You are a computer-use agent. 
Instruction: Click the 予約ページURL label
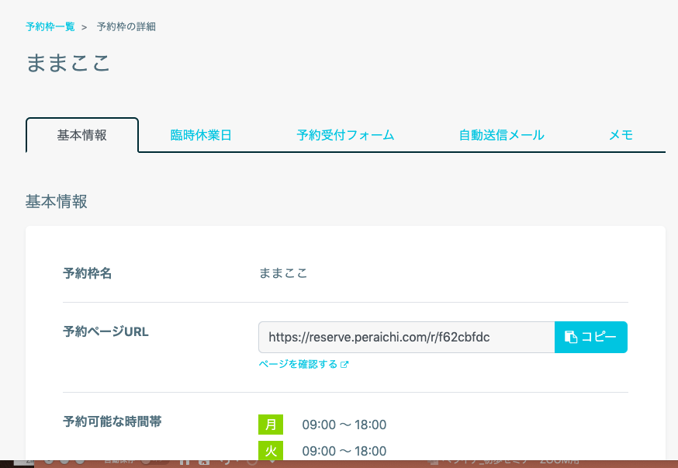click(106, 331)
